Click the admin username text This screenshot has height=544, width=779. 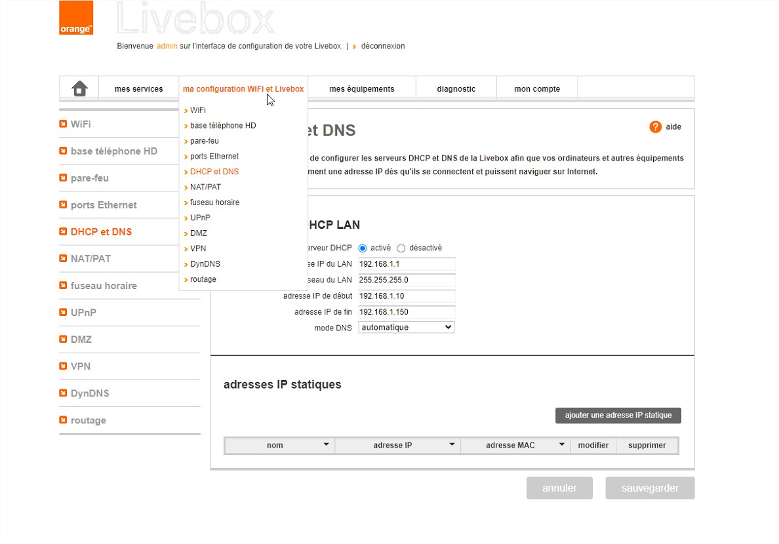(167, 46)
